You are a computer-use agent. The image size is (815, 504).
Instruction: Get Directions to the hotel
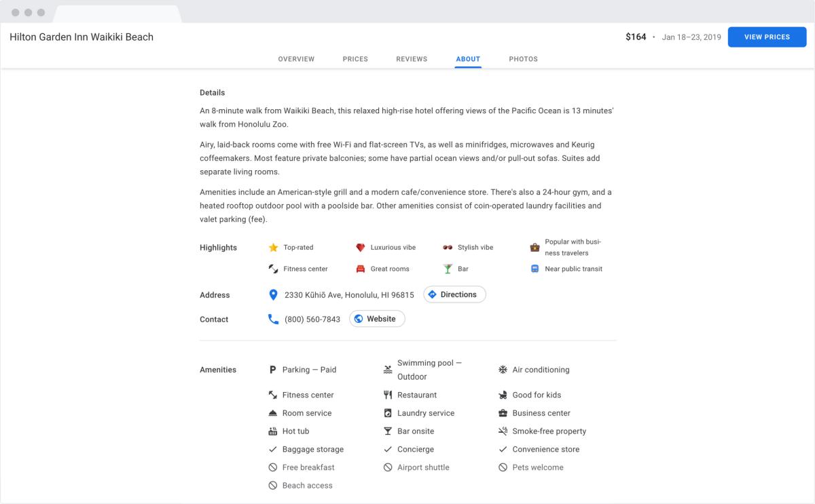pyautogui.click(x=454, y=294)
